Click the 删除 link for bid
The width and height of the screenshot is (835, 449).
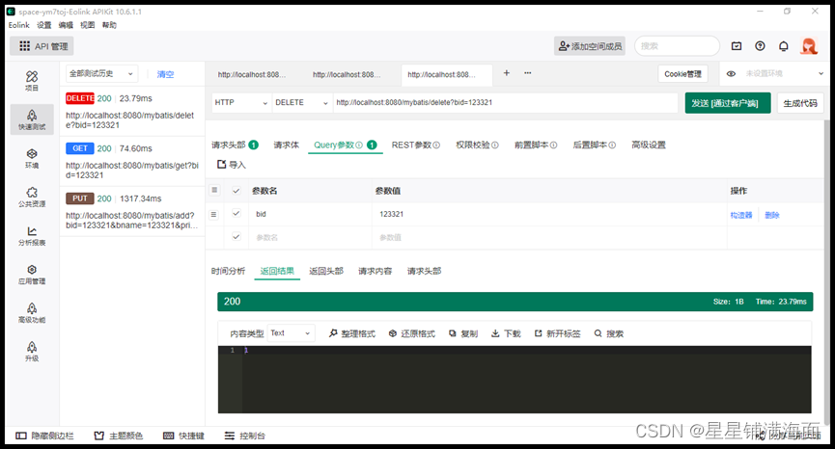(x=771, y=215)
